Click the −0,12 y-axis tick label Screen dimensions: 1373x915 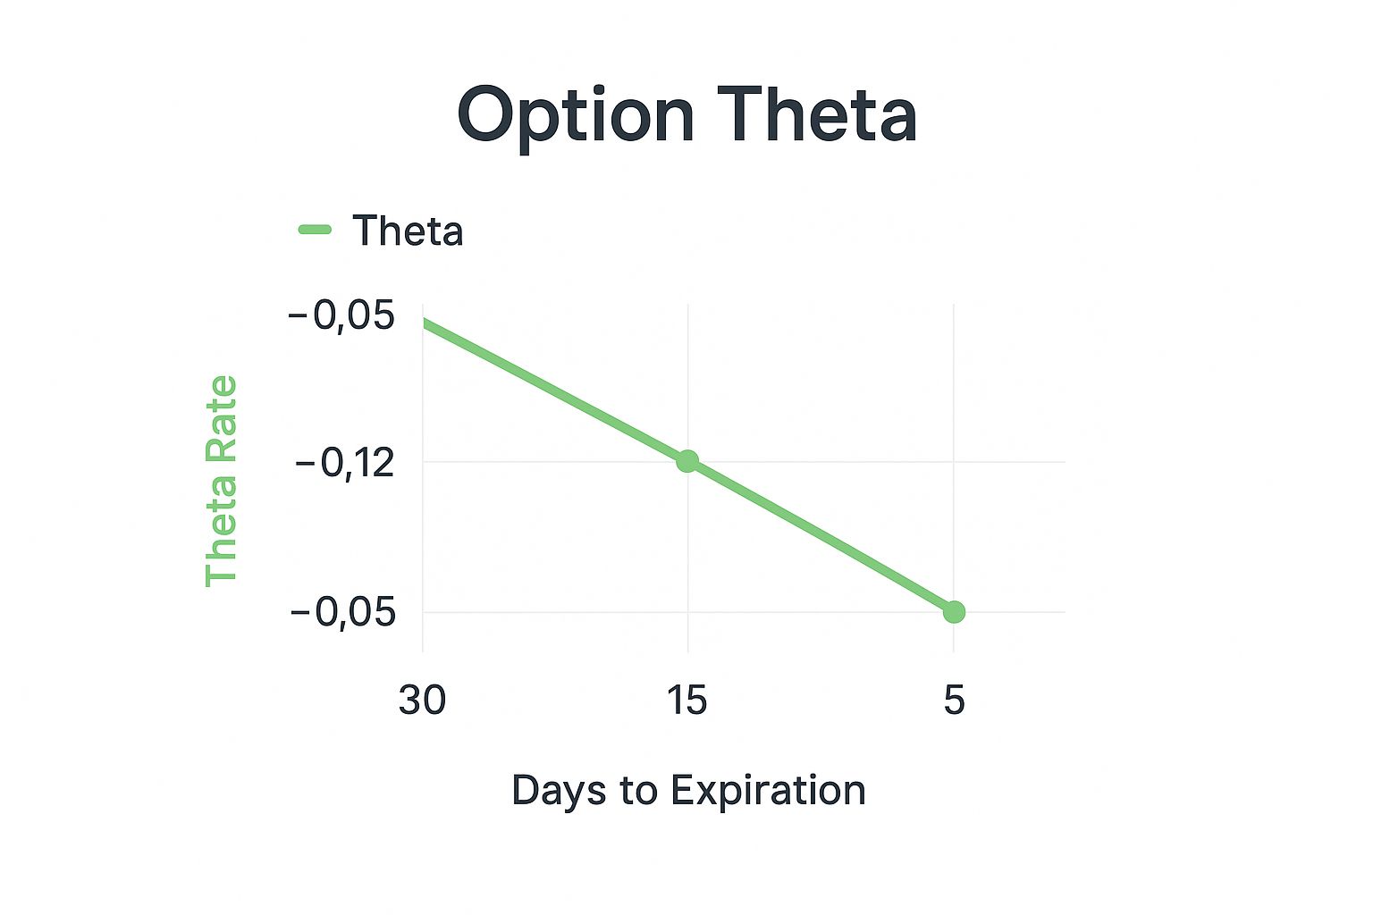tap(344, 463)
